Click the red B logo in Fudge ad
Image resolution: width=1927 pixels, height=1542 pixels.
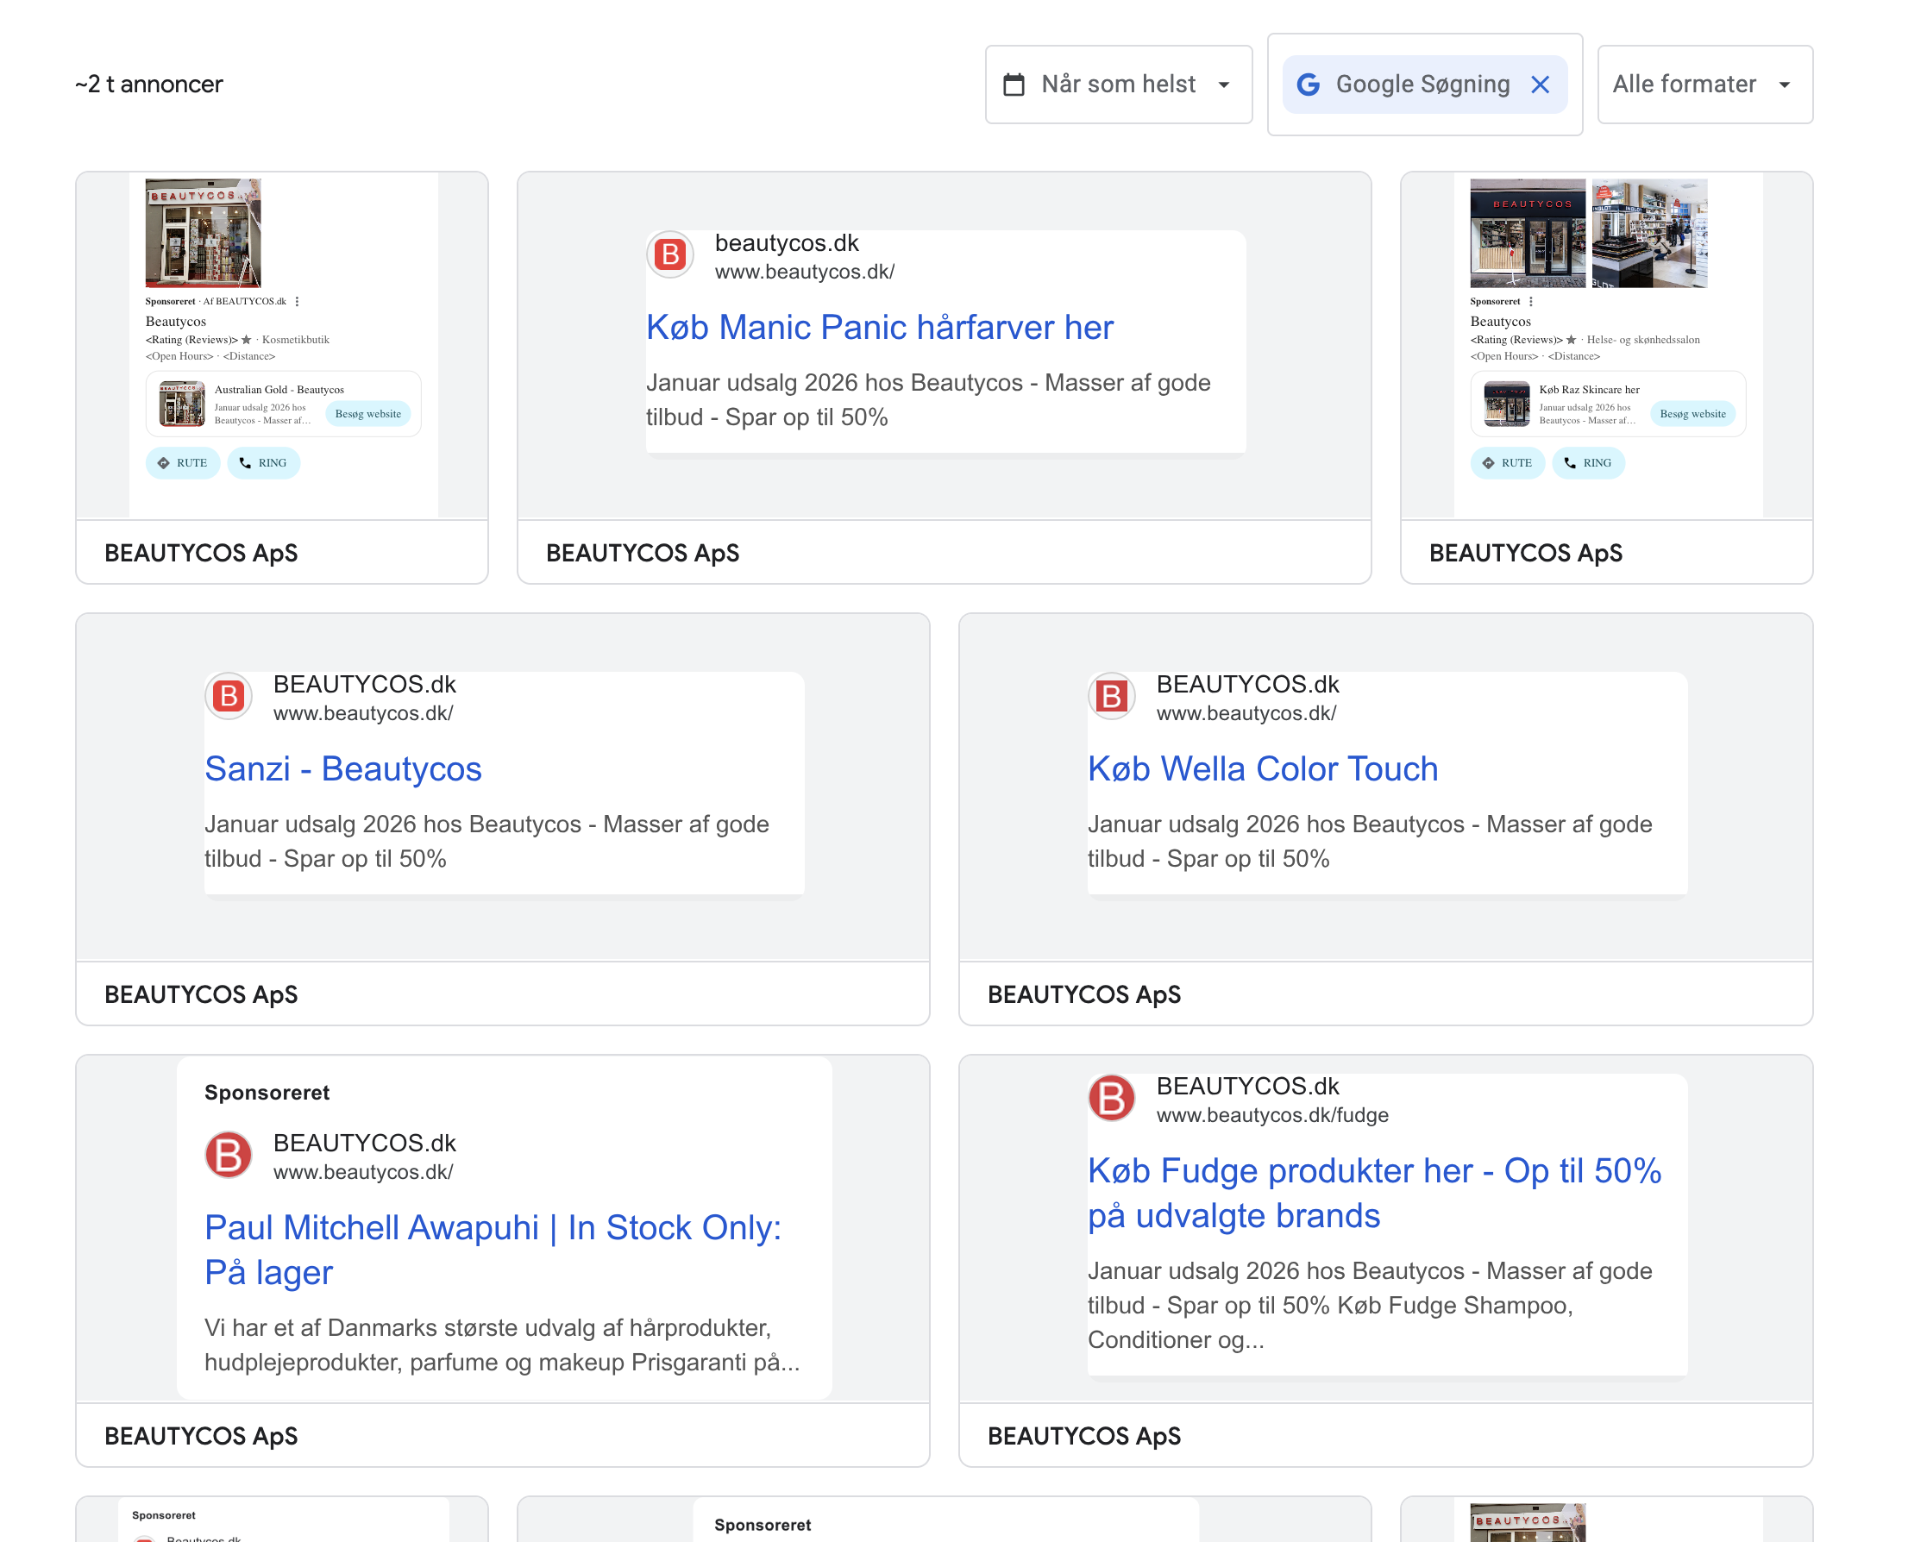pyautogui.click(x=1111, y=1098)
